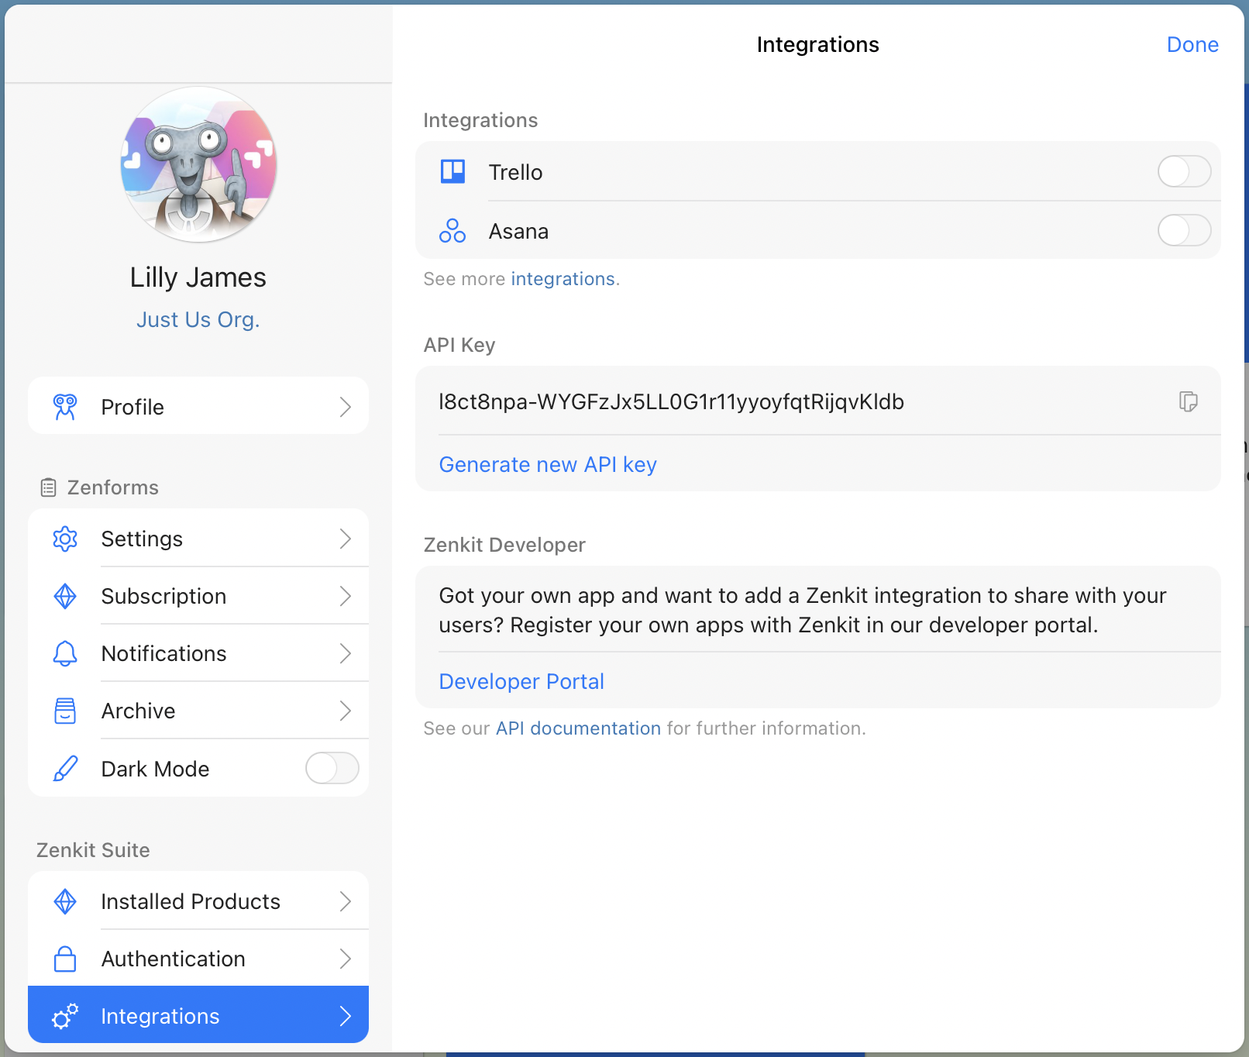Click the Asana integration icon
The image size is (1249, 1057).
tap(452, 230)
